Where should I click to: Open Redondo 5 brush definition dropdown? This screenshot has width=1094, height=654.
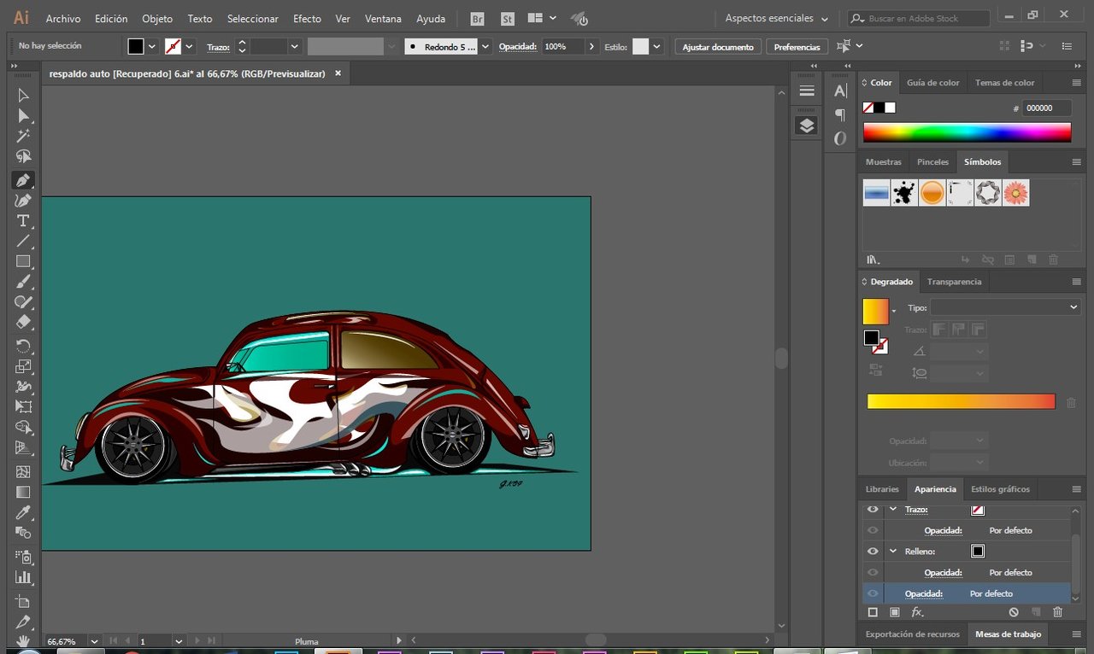485,47
